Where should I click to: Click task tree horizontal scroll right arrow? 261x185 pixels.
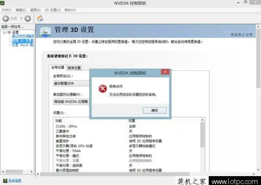click(x=32, y=172)
